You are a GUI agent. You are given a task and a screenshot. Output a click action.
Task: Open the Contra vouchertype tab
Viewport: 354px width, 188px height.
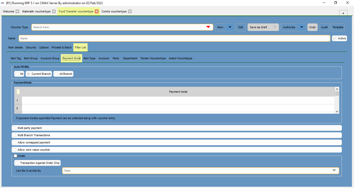(x=114, y=11)
